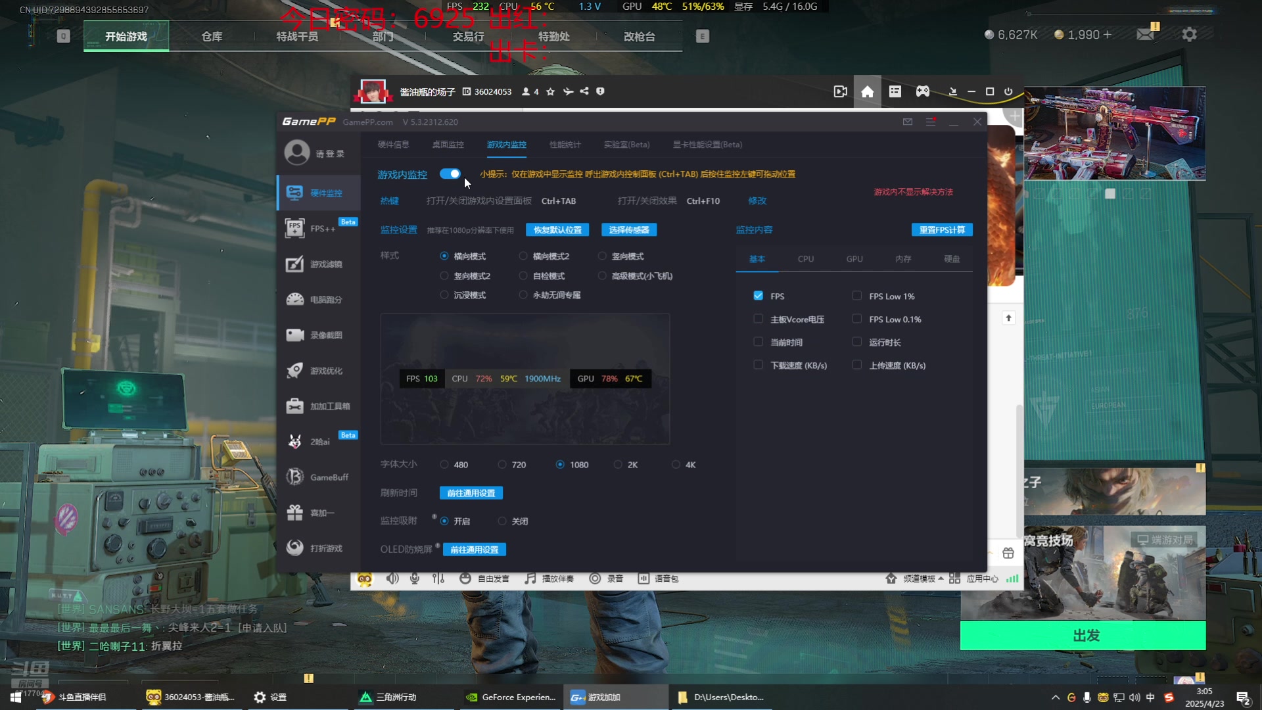Screen dimensions: 1262x710
Task: Click up-arrow collapse button beside side panel
Action: pyautogui.click(x=1008, y=318)
